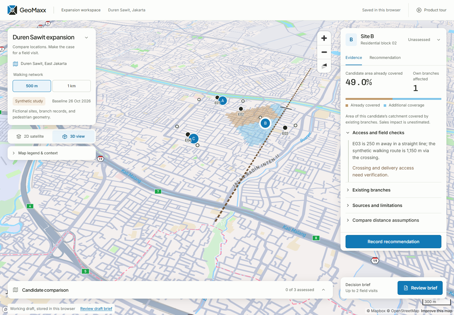Click the map icon beside Duren Sawit, East Jakarta
Image resolution: width=454 pixels, height=315 pixels.
coord(15,64)
